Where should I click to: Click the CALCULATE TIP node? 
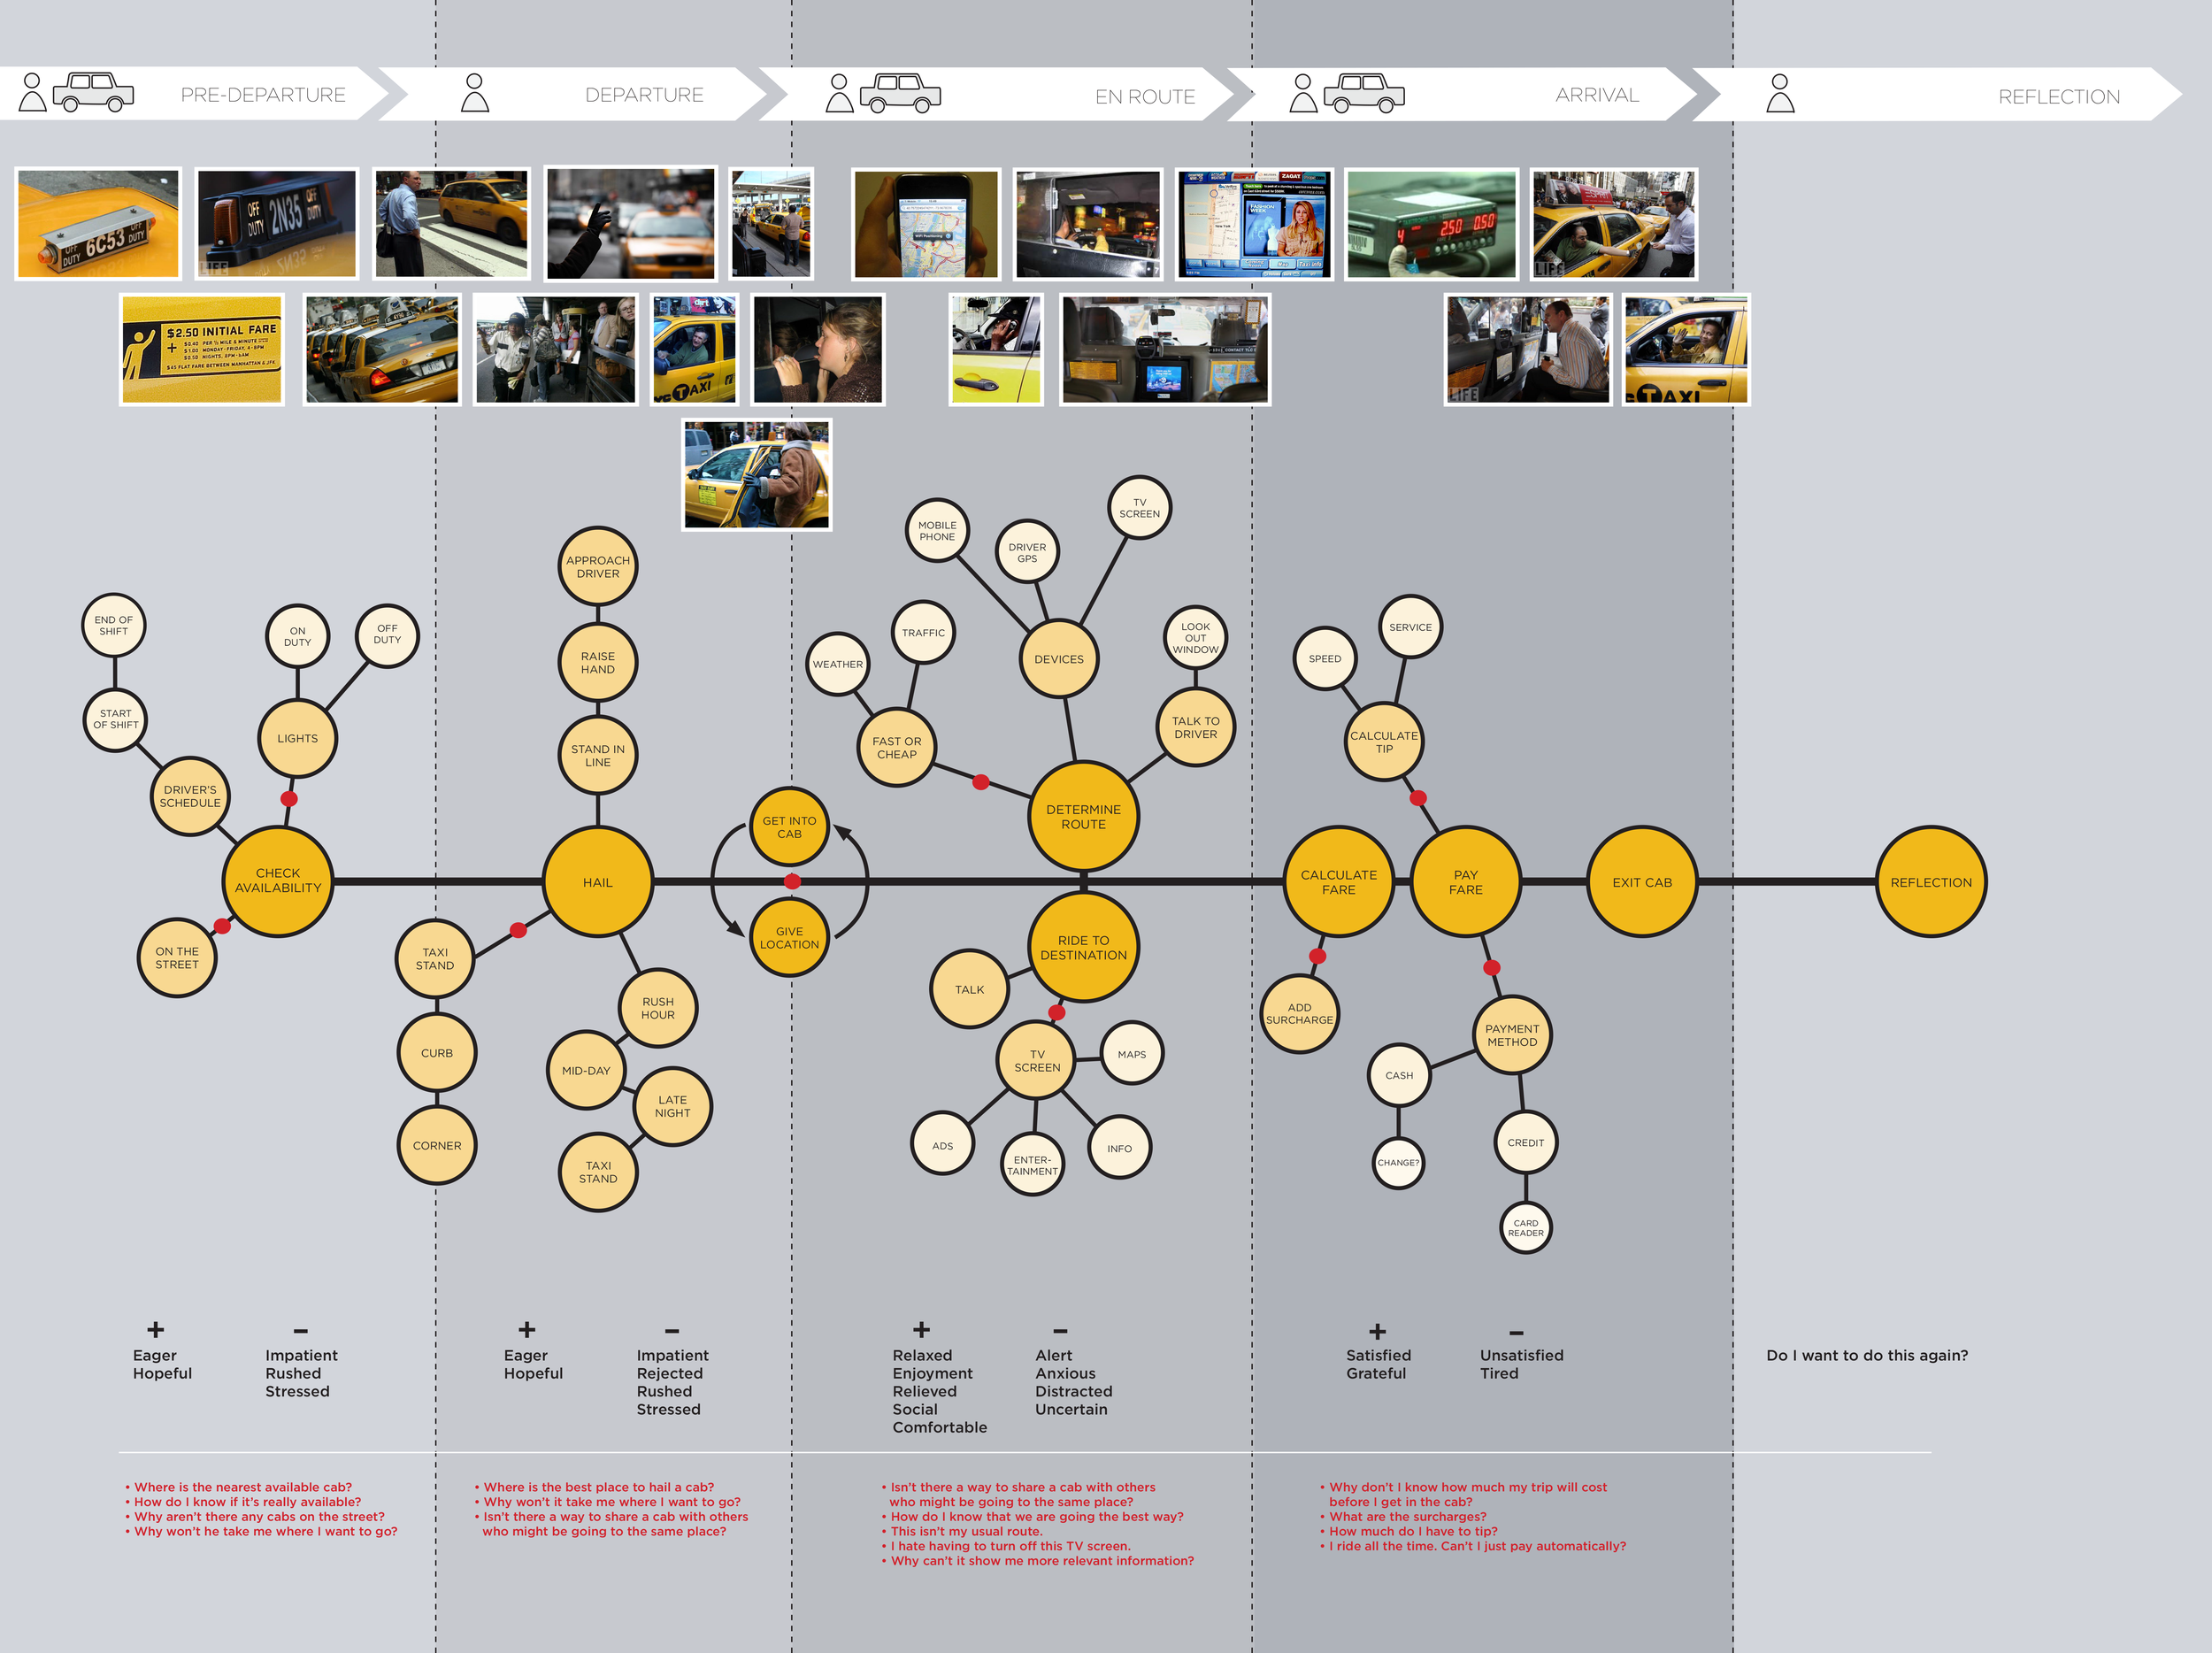pos(1384,742)
